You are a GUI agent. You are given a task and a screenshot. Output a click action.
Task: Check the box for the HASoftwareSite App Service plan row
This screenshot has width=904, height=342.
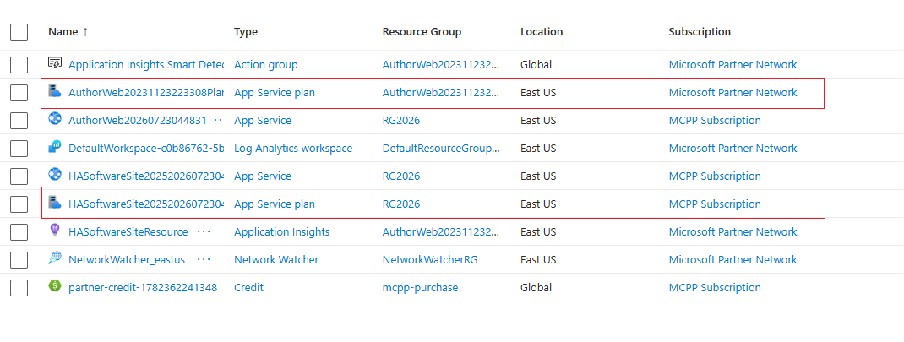(x=19, y=204)
